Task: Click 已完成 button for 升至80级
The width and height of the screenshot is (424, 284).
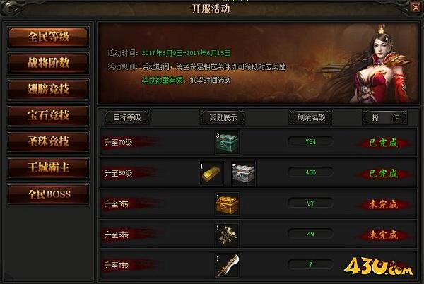Action: (384, 174)
